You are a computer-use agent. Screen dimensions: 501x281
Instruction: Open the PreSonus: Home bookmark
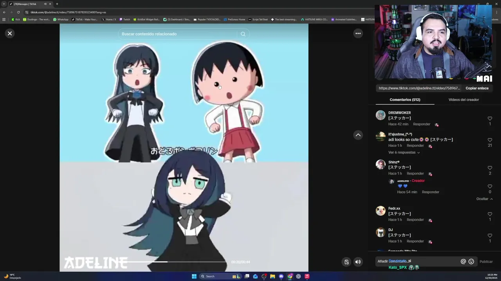[x=234, y=20]
